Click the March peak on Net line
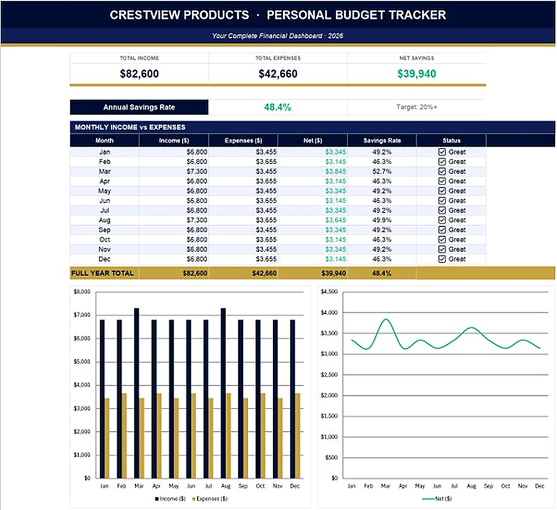 tap(386, 319)
